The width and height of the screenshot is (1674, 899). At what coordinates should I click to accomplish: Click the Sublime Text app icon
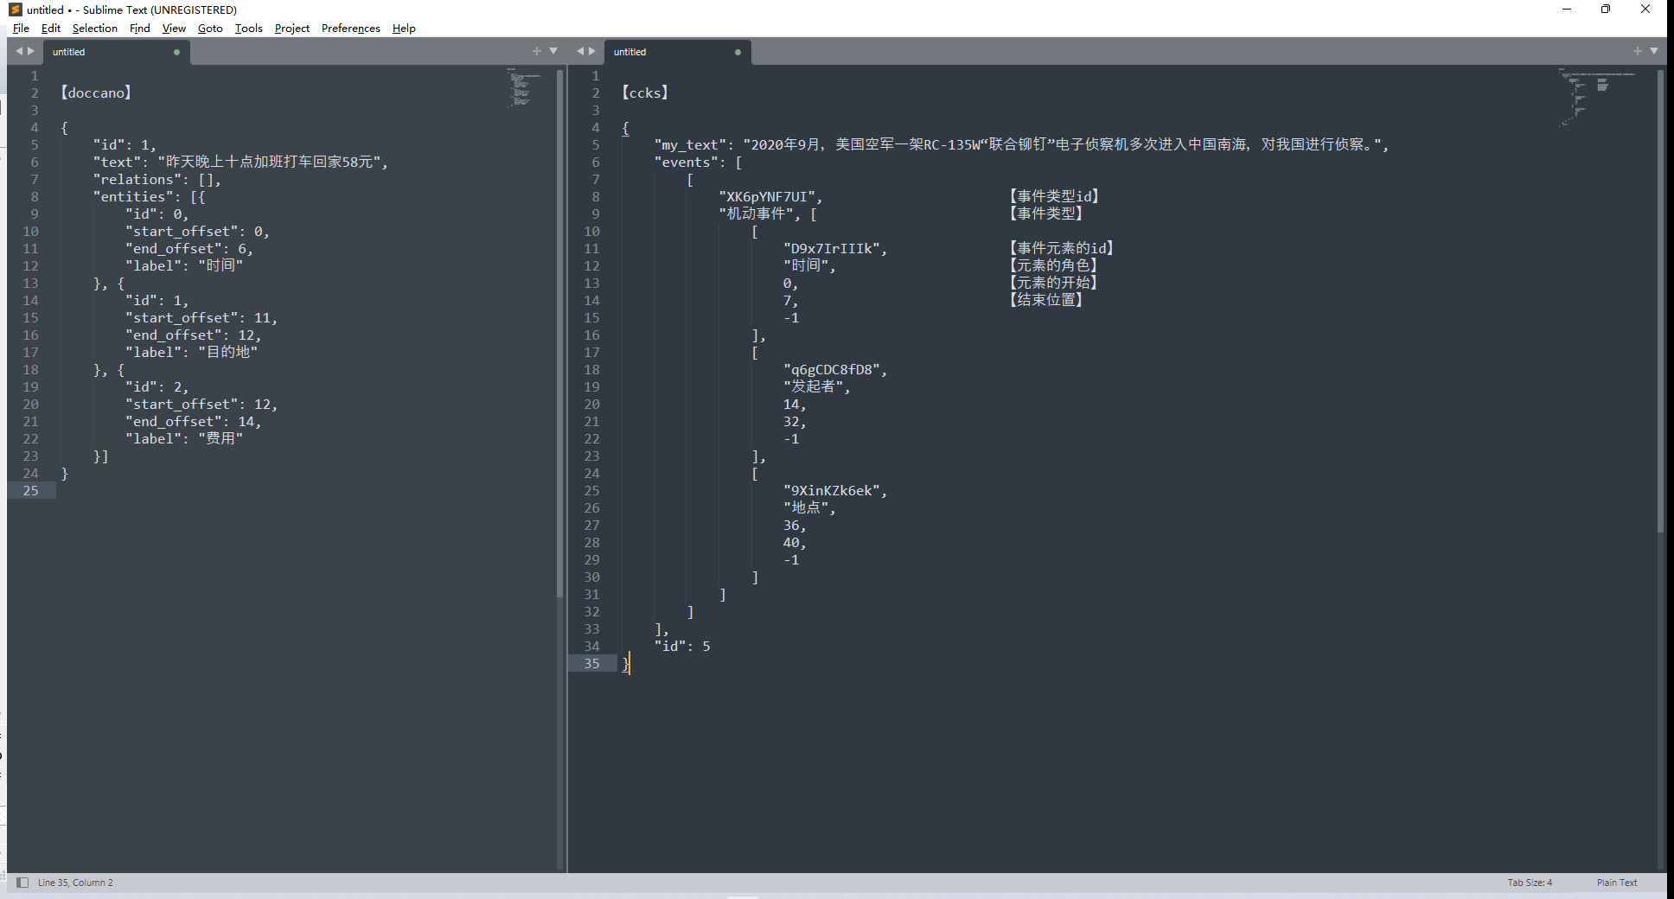[x=15, y=10]
